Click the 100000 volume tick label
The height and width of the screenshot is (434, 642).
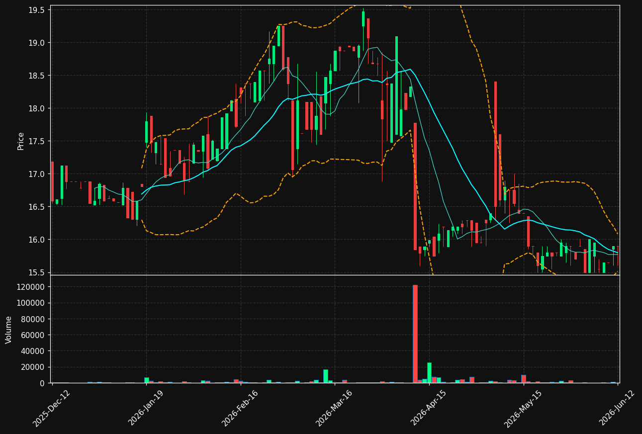tap(32, 303)
